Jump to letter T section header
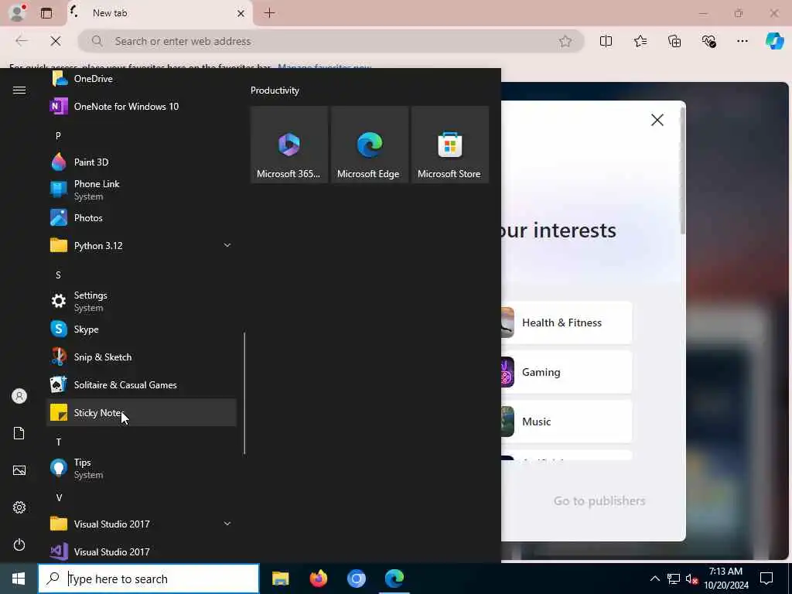This screenshot has height=594, width=792. click(59, 442)
